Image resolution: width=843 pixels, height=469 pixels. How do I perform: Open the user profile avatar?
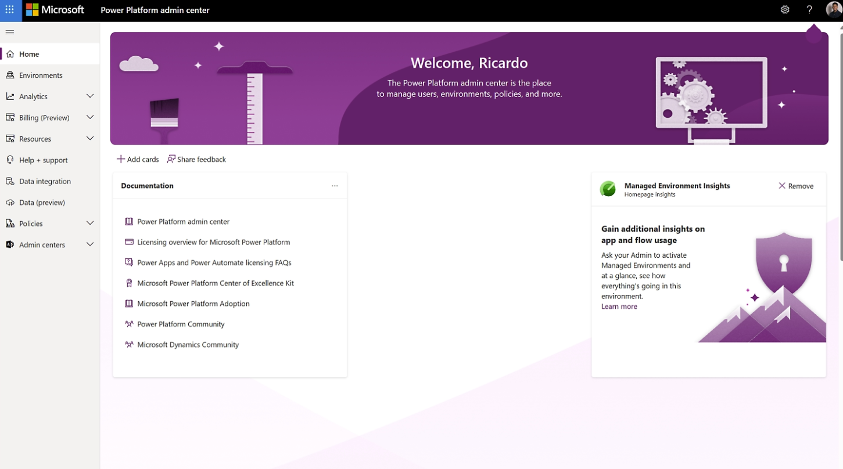click(x=834, y=10)
